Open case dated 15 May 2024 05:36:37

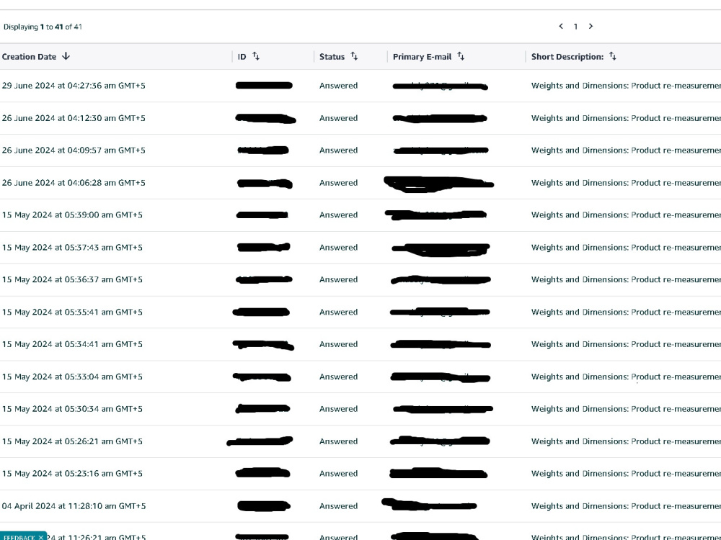pos(72,279)
